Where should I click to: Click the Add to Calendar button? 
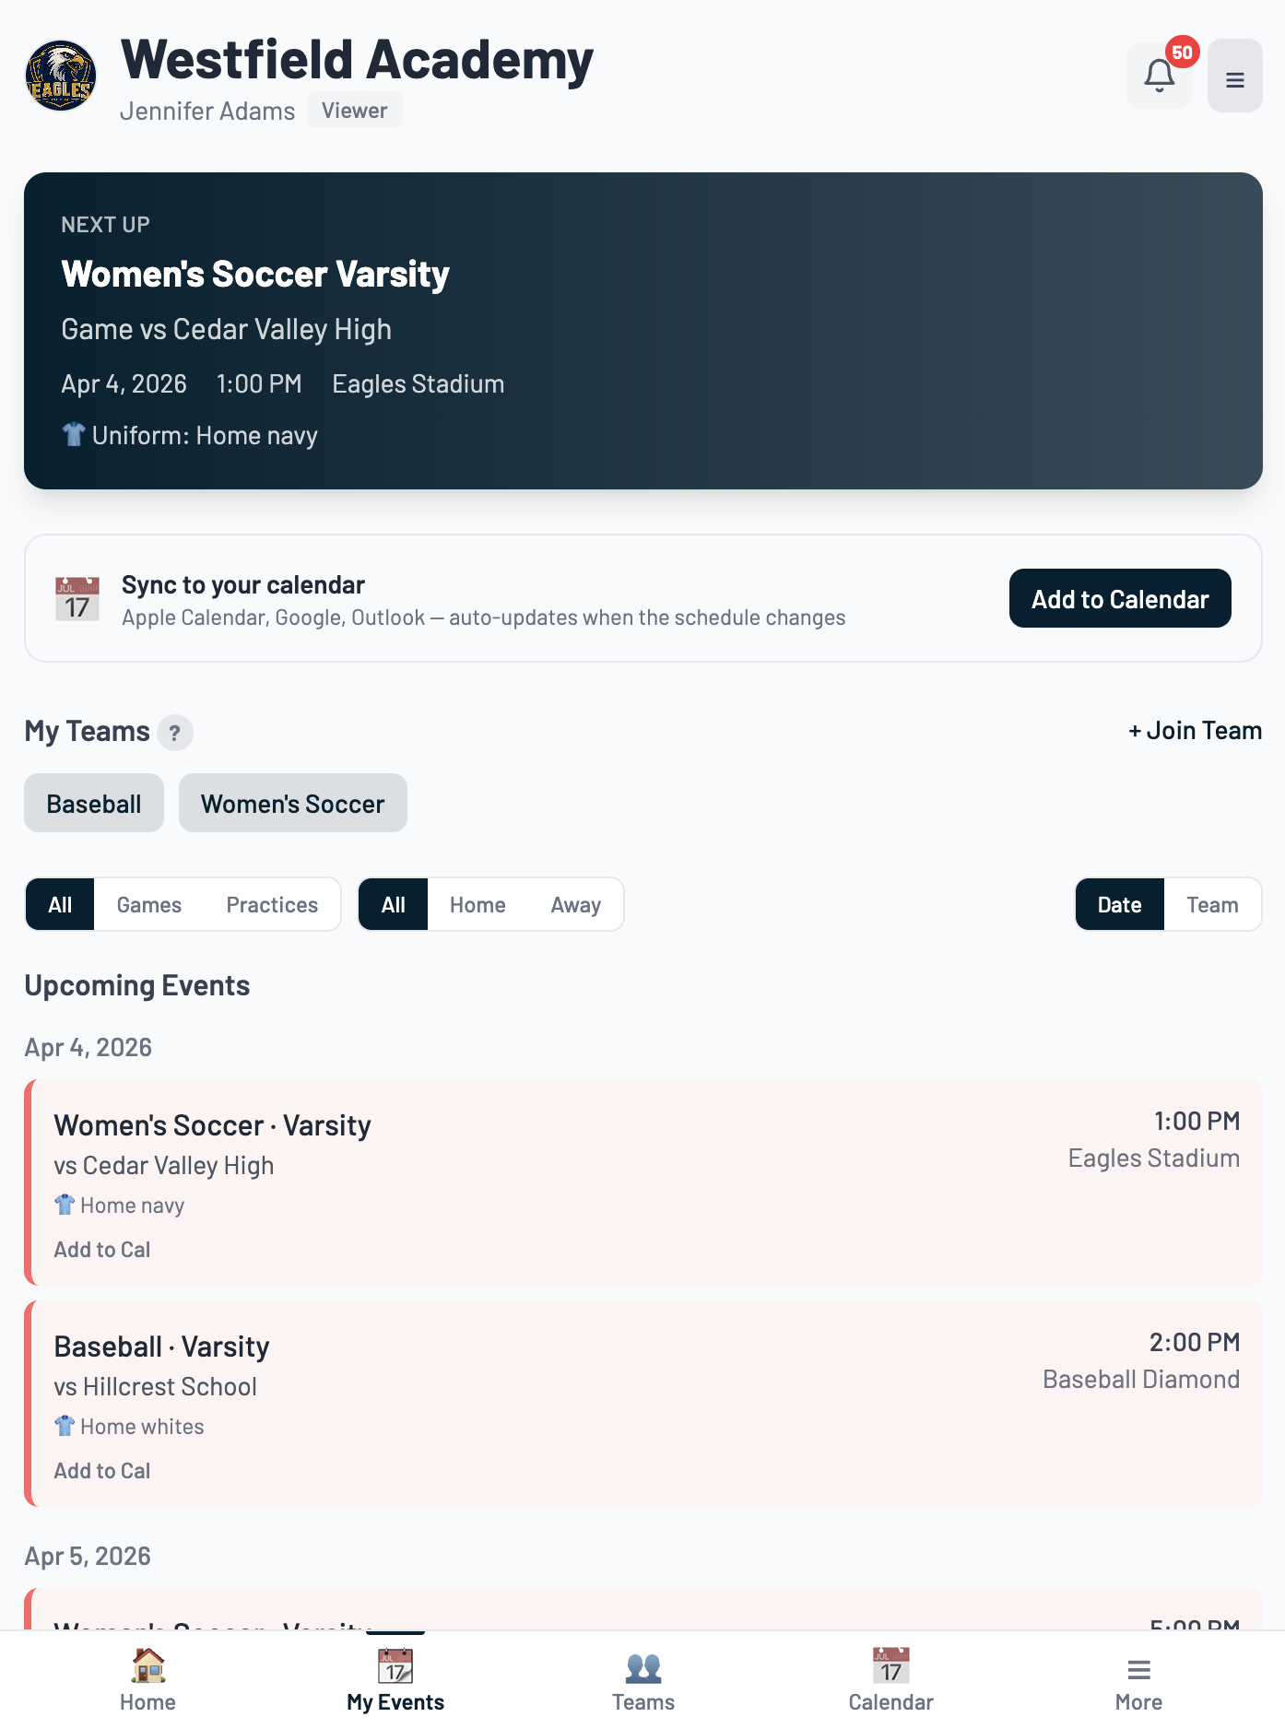click(x=1119, y=598)
